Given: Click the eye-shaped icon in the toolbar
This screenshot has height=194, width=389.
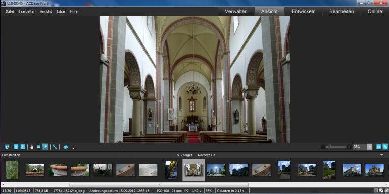Looking at the screenshot, I should point(66,147).
